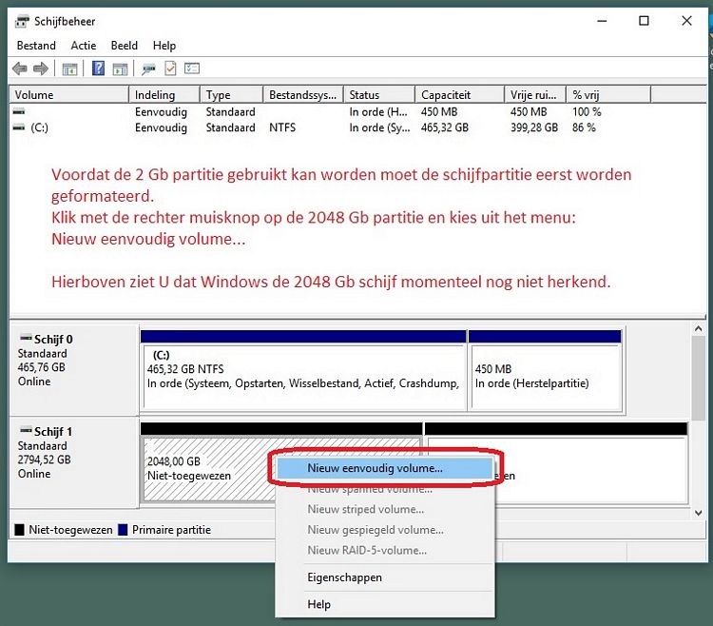713x626 pixels.
Task: Click the 86 % free cell
Action: point(584,127)
